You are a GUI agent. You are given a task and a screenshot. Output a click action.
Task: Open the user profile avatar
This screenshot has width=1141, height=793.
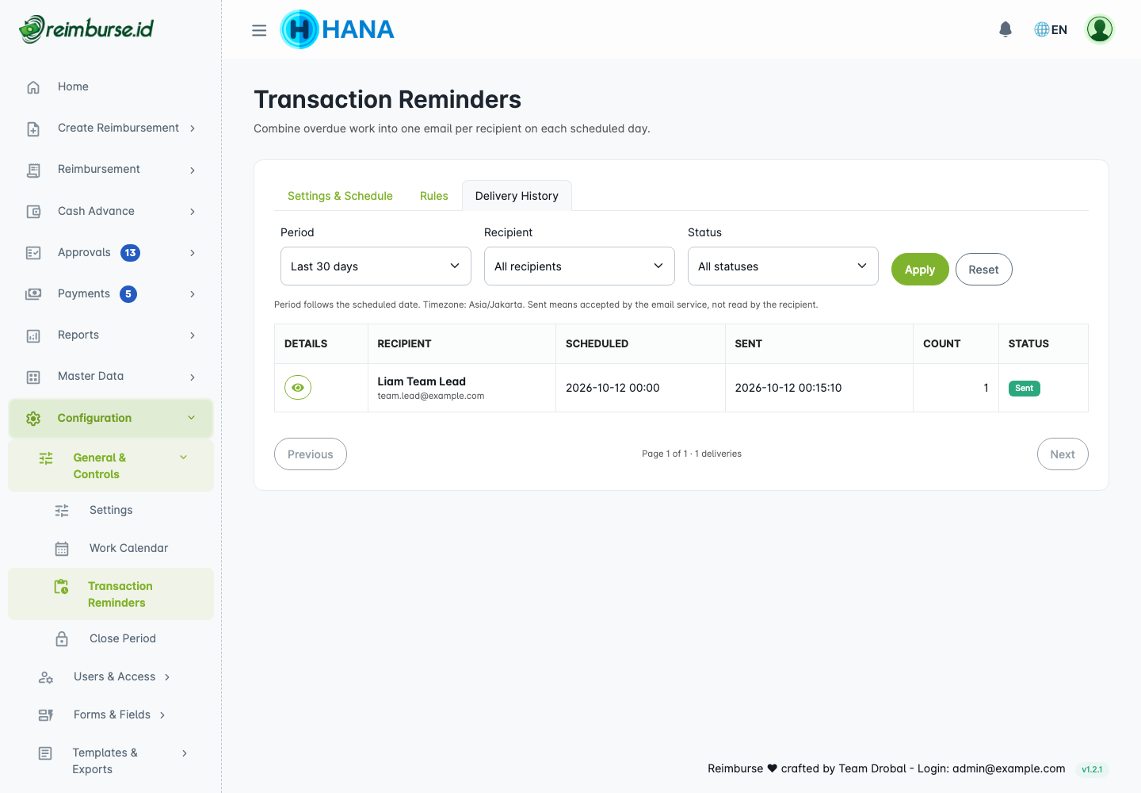coord(1100,29)
